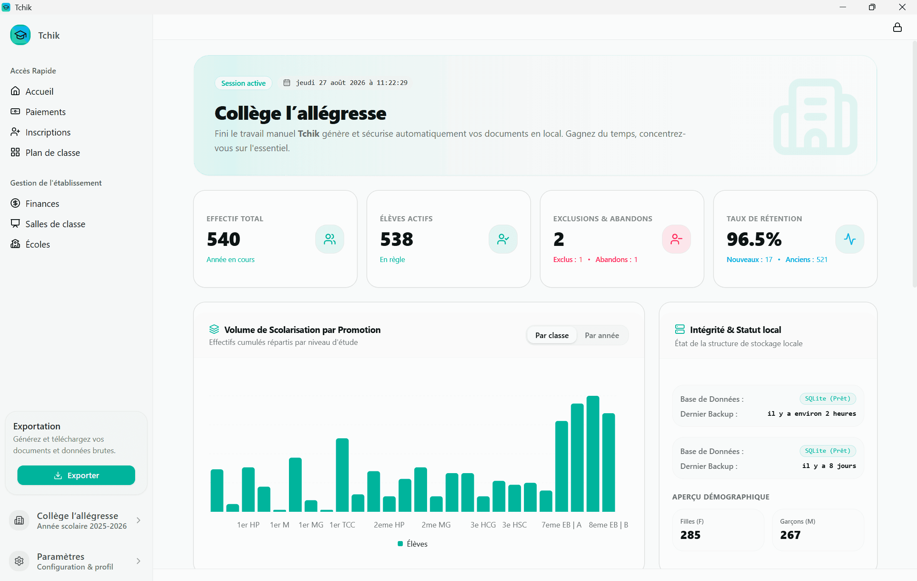Click the Exporter button

click(76, 475)
